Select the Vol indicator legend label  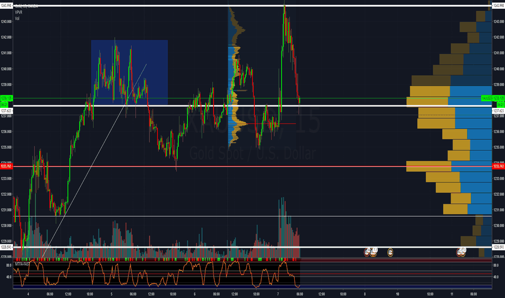click(x=17, y=18)
